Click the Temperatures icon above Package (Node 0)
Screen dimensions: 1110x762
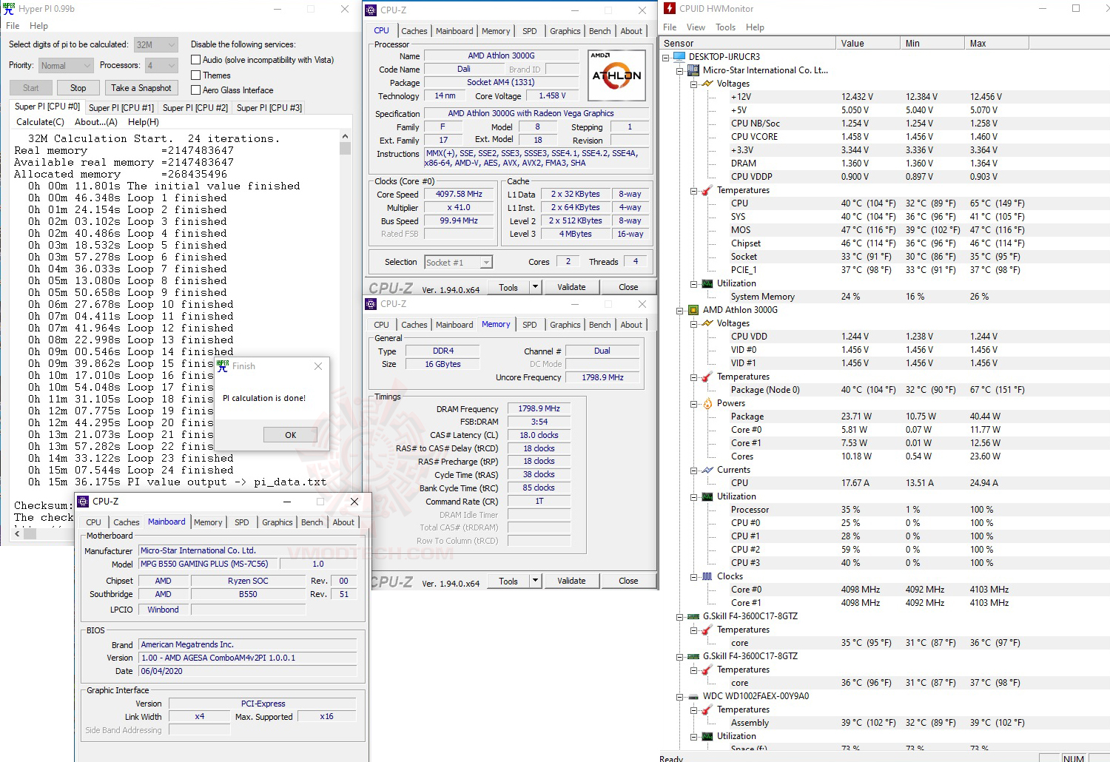(x=707, y=377)
